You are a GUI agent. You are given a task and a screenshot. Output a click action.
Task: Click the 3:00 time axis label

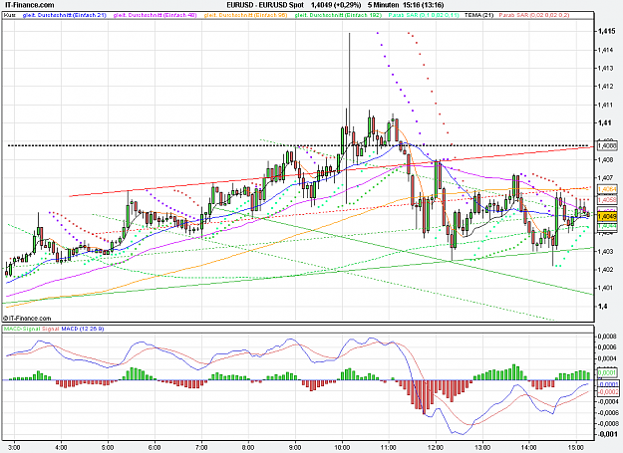tap(14, 447)
